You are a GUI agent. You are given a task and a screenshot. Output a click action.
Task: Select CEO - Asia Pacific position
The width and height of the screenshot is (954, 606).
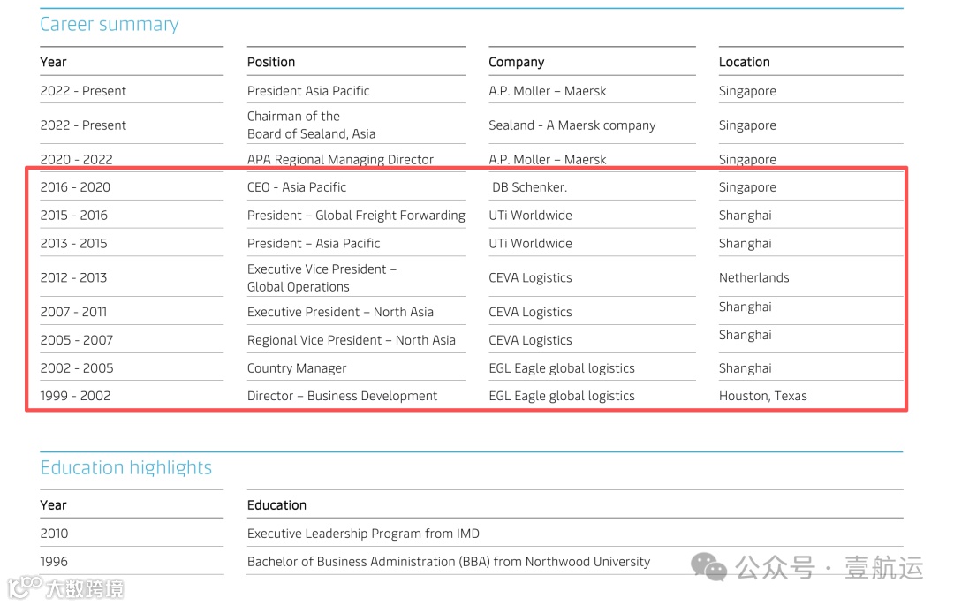click(x=296, y=187)
